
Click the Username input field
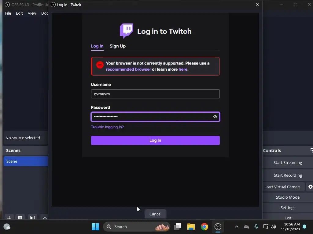pos(155,94)
